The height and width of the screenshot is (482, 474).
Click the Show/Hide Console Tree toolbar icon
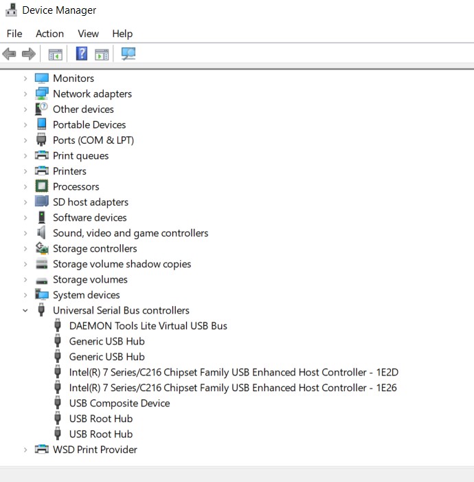[55, 54]
